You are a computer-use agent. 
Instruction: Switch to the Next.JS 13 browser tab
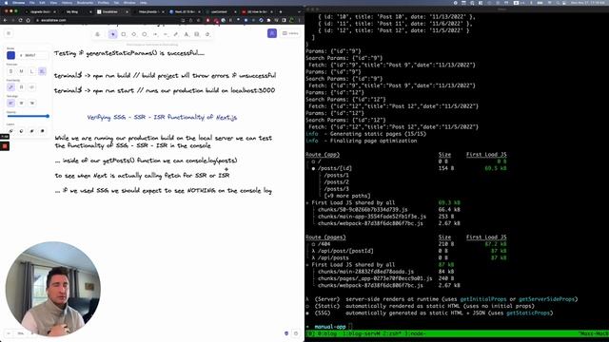coord(186,11)
